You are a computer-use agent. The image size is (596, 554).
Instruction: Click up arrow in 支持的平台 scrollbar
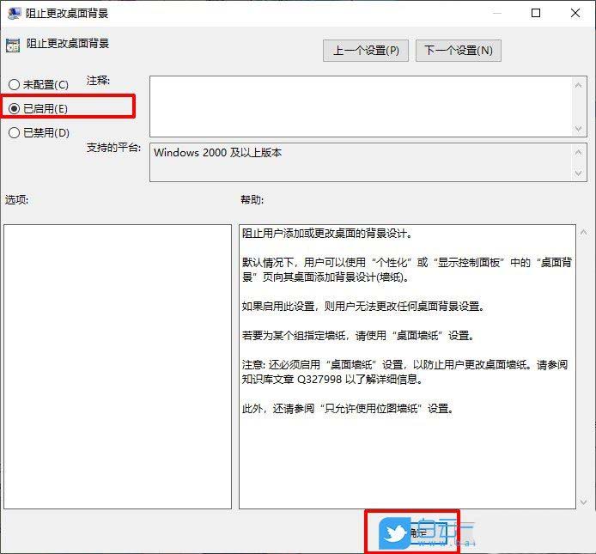[579, 150]
